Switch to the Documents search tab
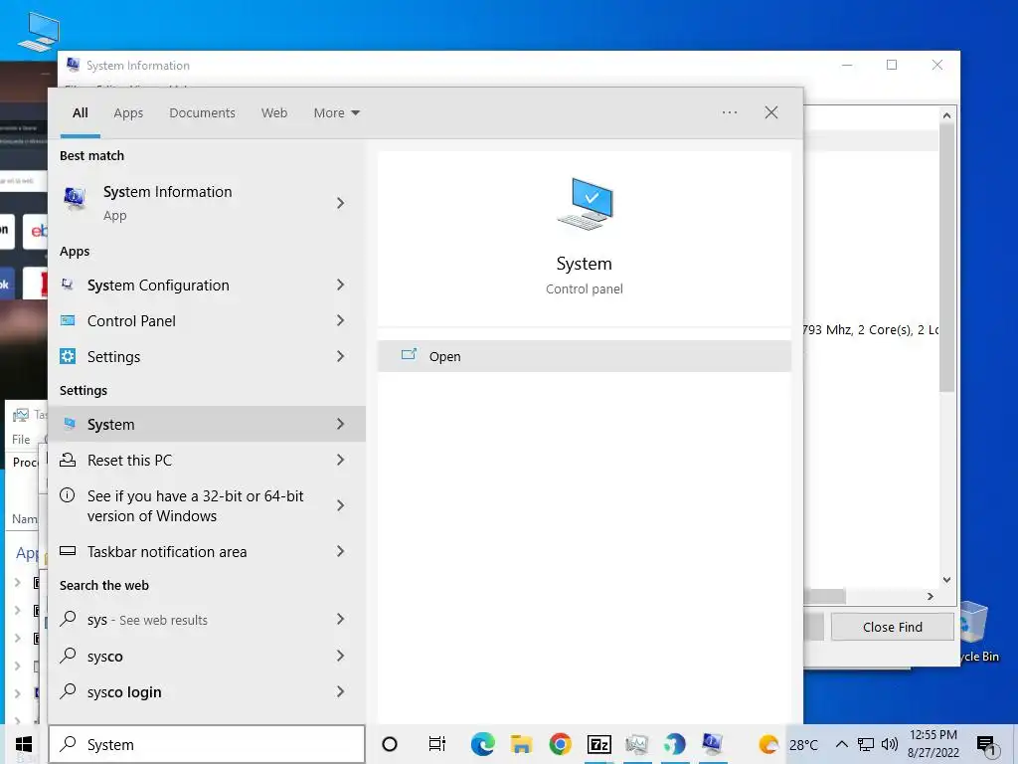This screenshot has height=764, width=1018. tap(202, 113)
